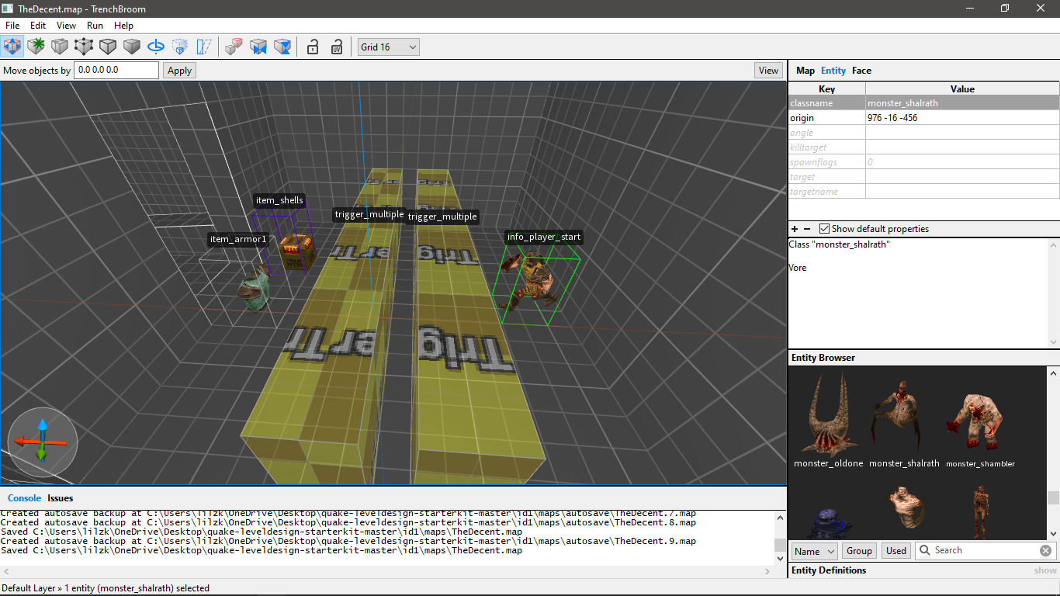This screenshot has height=596, width=1060.
Task: Select the angle property row
Action: pyautogui.click(x=923, y=133)
